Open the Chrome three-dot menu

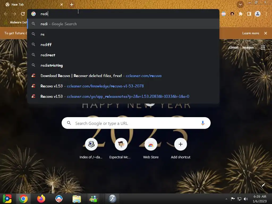[x=266, y=14]
